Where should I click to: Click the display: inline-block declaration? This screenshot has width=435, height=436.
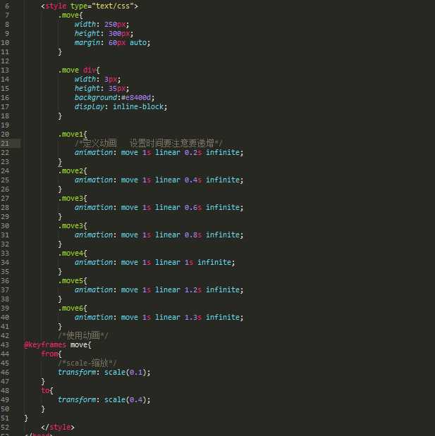coord(121,107)
